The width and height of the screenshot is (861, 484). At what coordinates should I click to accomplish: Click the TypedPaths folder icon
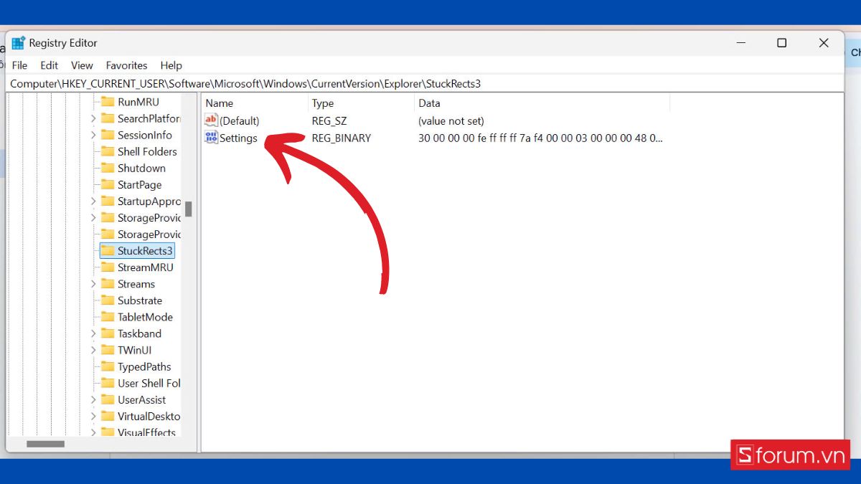pyautogui.click(x=108, y=366)
